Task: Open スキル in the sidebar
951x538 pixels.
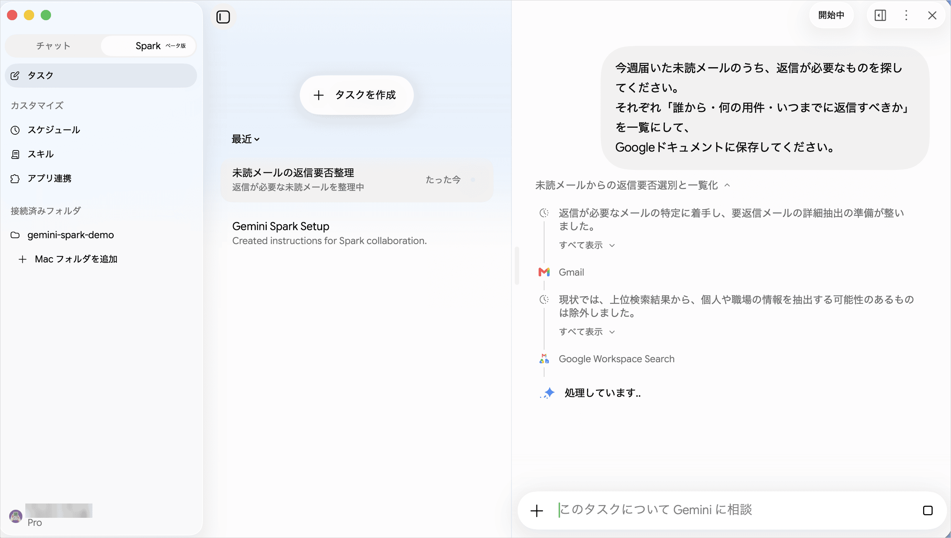Action: point(101,155)
